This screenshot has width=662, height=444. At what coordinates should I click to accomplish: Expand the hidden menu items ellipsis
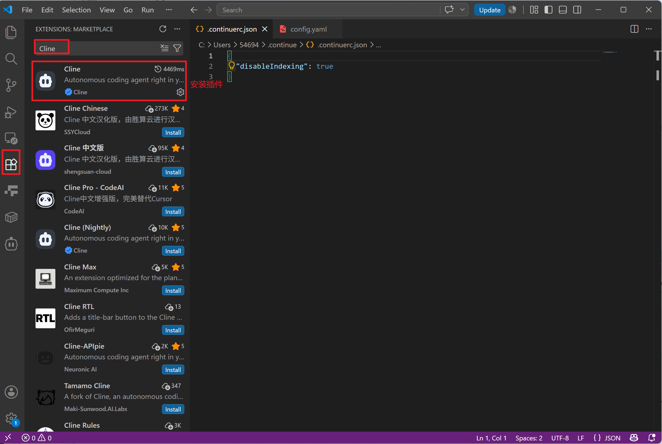pyautogui.click(x=169, y=10)
